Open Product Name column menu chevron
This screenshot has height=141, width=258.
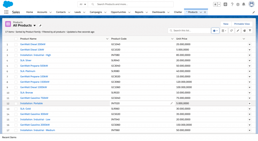coord(107,39)
